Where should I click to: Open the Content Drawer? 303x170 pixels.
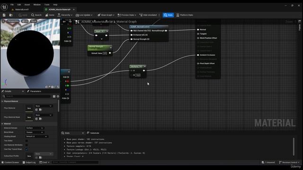10,162
